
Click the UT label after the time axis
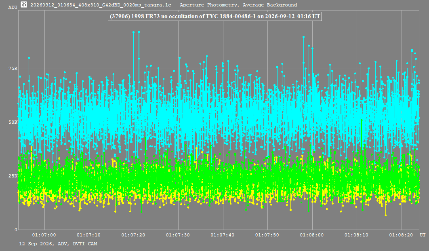coord(423,235)
